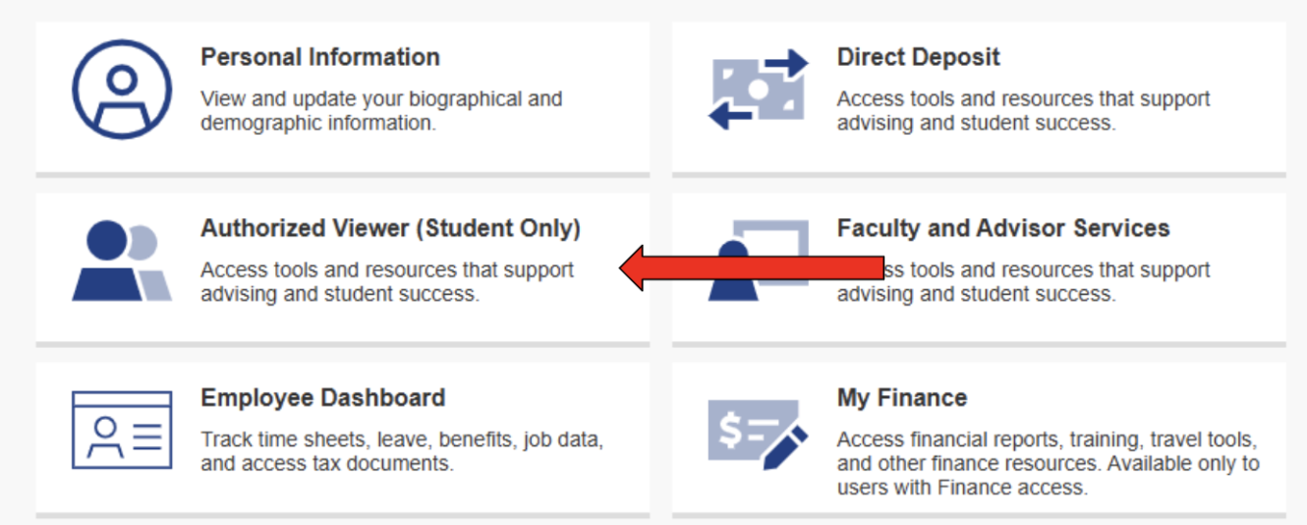Go to Employee Dashboard title
This screenshot has height=525, width=1307.
pyautogui.click(x=323, y=397)
